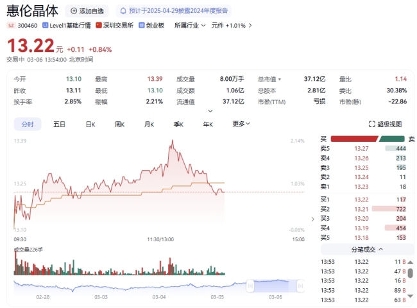Click the 02-28 date on timeline
Viewport: 417px width, 308px height.
click(x=43, y=297)
